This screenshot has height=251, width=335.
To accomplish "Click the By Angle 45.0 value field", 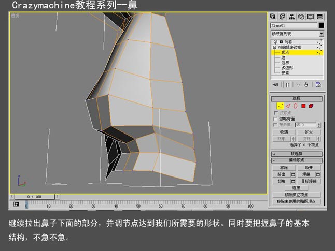I will [x=306, y=125].
